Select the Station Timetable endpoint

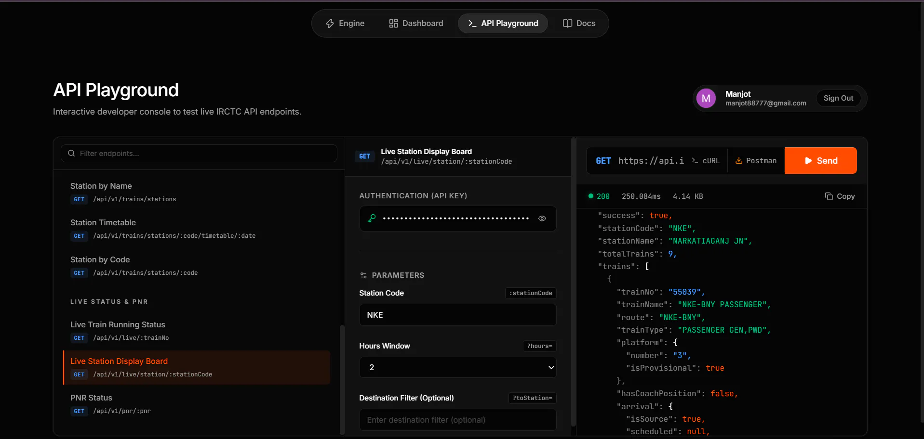coord(197,229)
